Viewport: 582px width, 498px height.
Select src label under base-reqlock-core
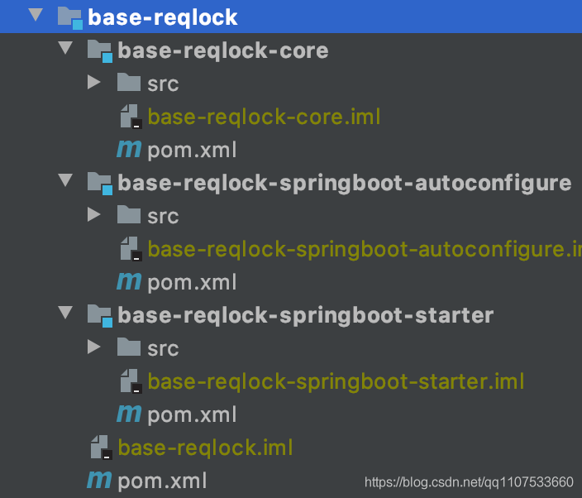[x=163, y=84]
